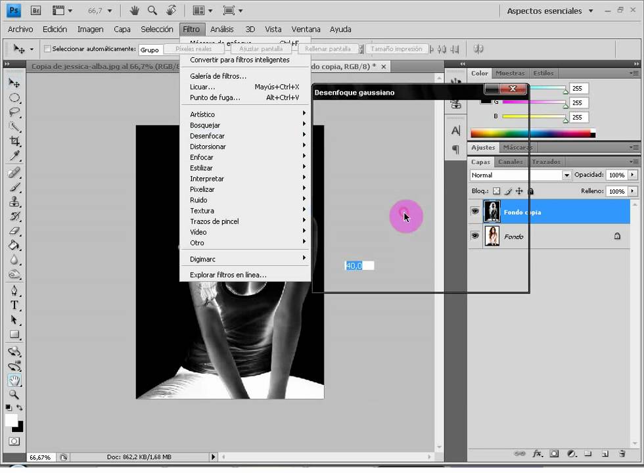
Task: Select the Lasso tool
Action: (x=14, y=112)
